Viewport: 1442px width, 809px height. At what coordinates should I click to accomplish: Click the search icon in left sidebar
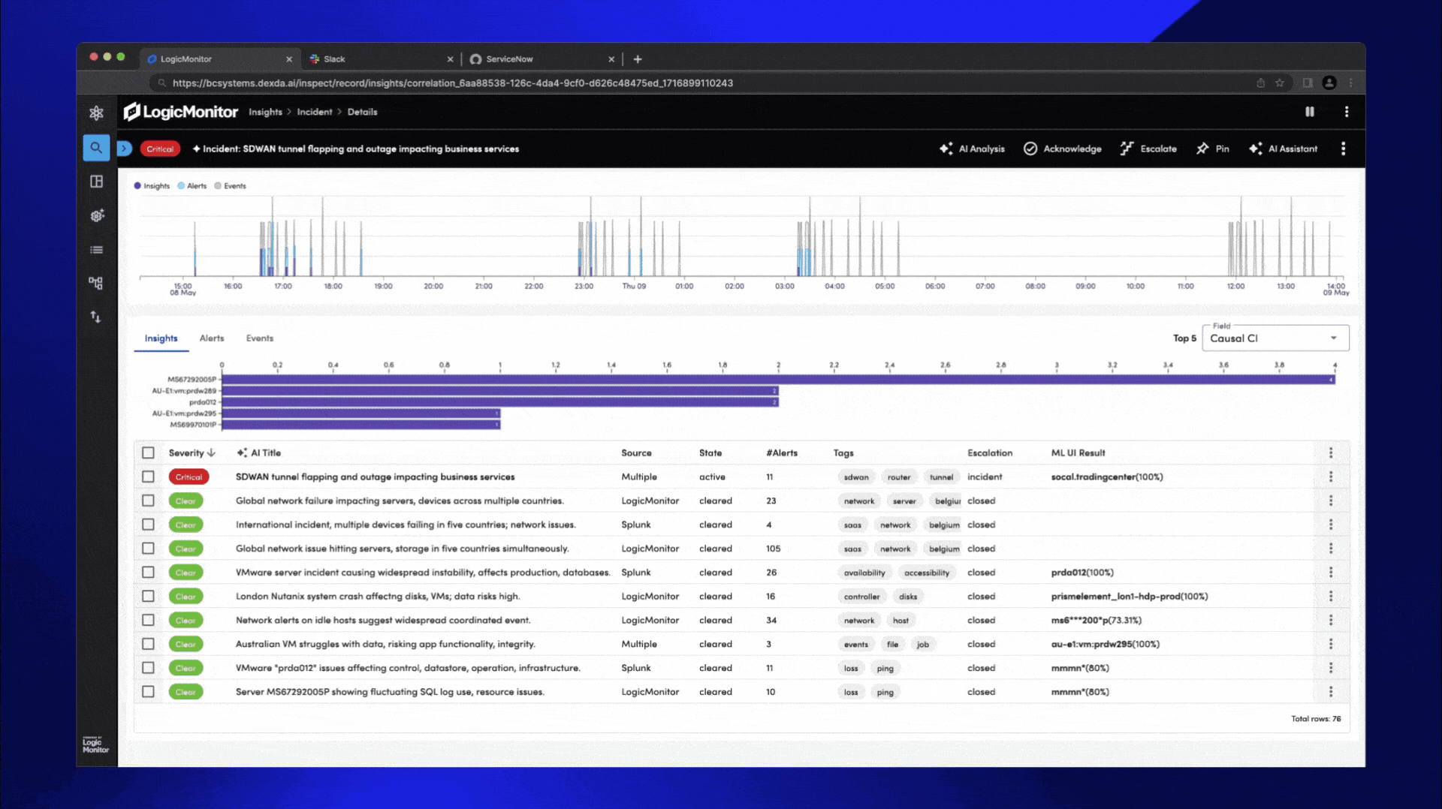tap(96, 148)
